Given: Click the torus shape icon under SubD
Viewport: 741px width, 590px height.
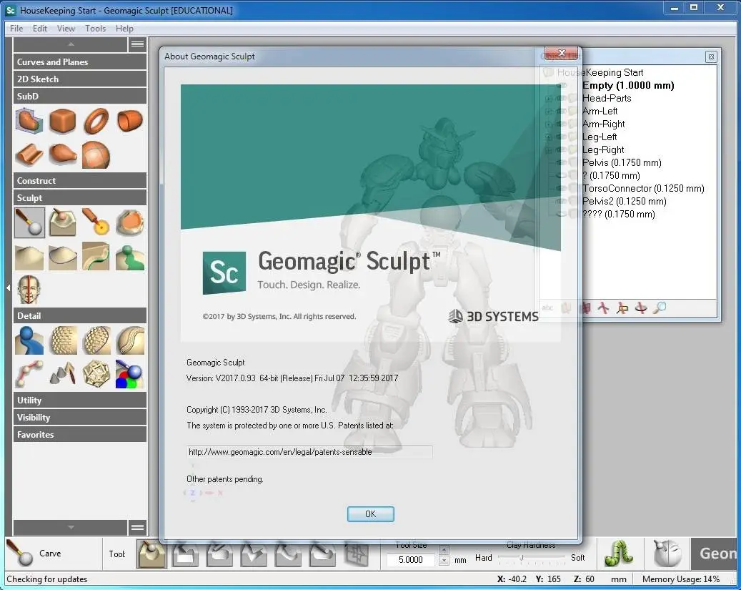Looking at the screenshot, I should 96,121.
